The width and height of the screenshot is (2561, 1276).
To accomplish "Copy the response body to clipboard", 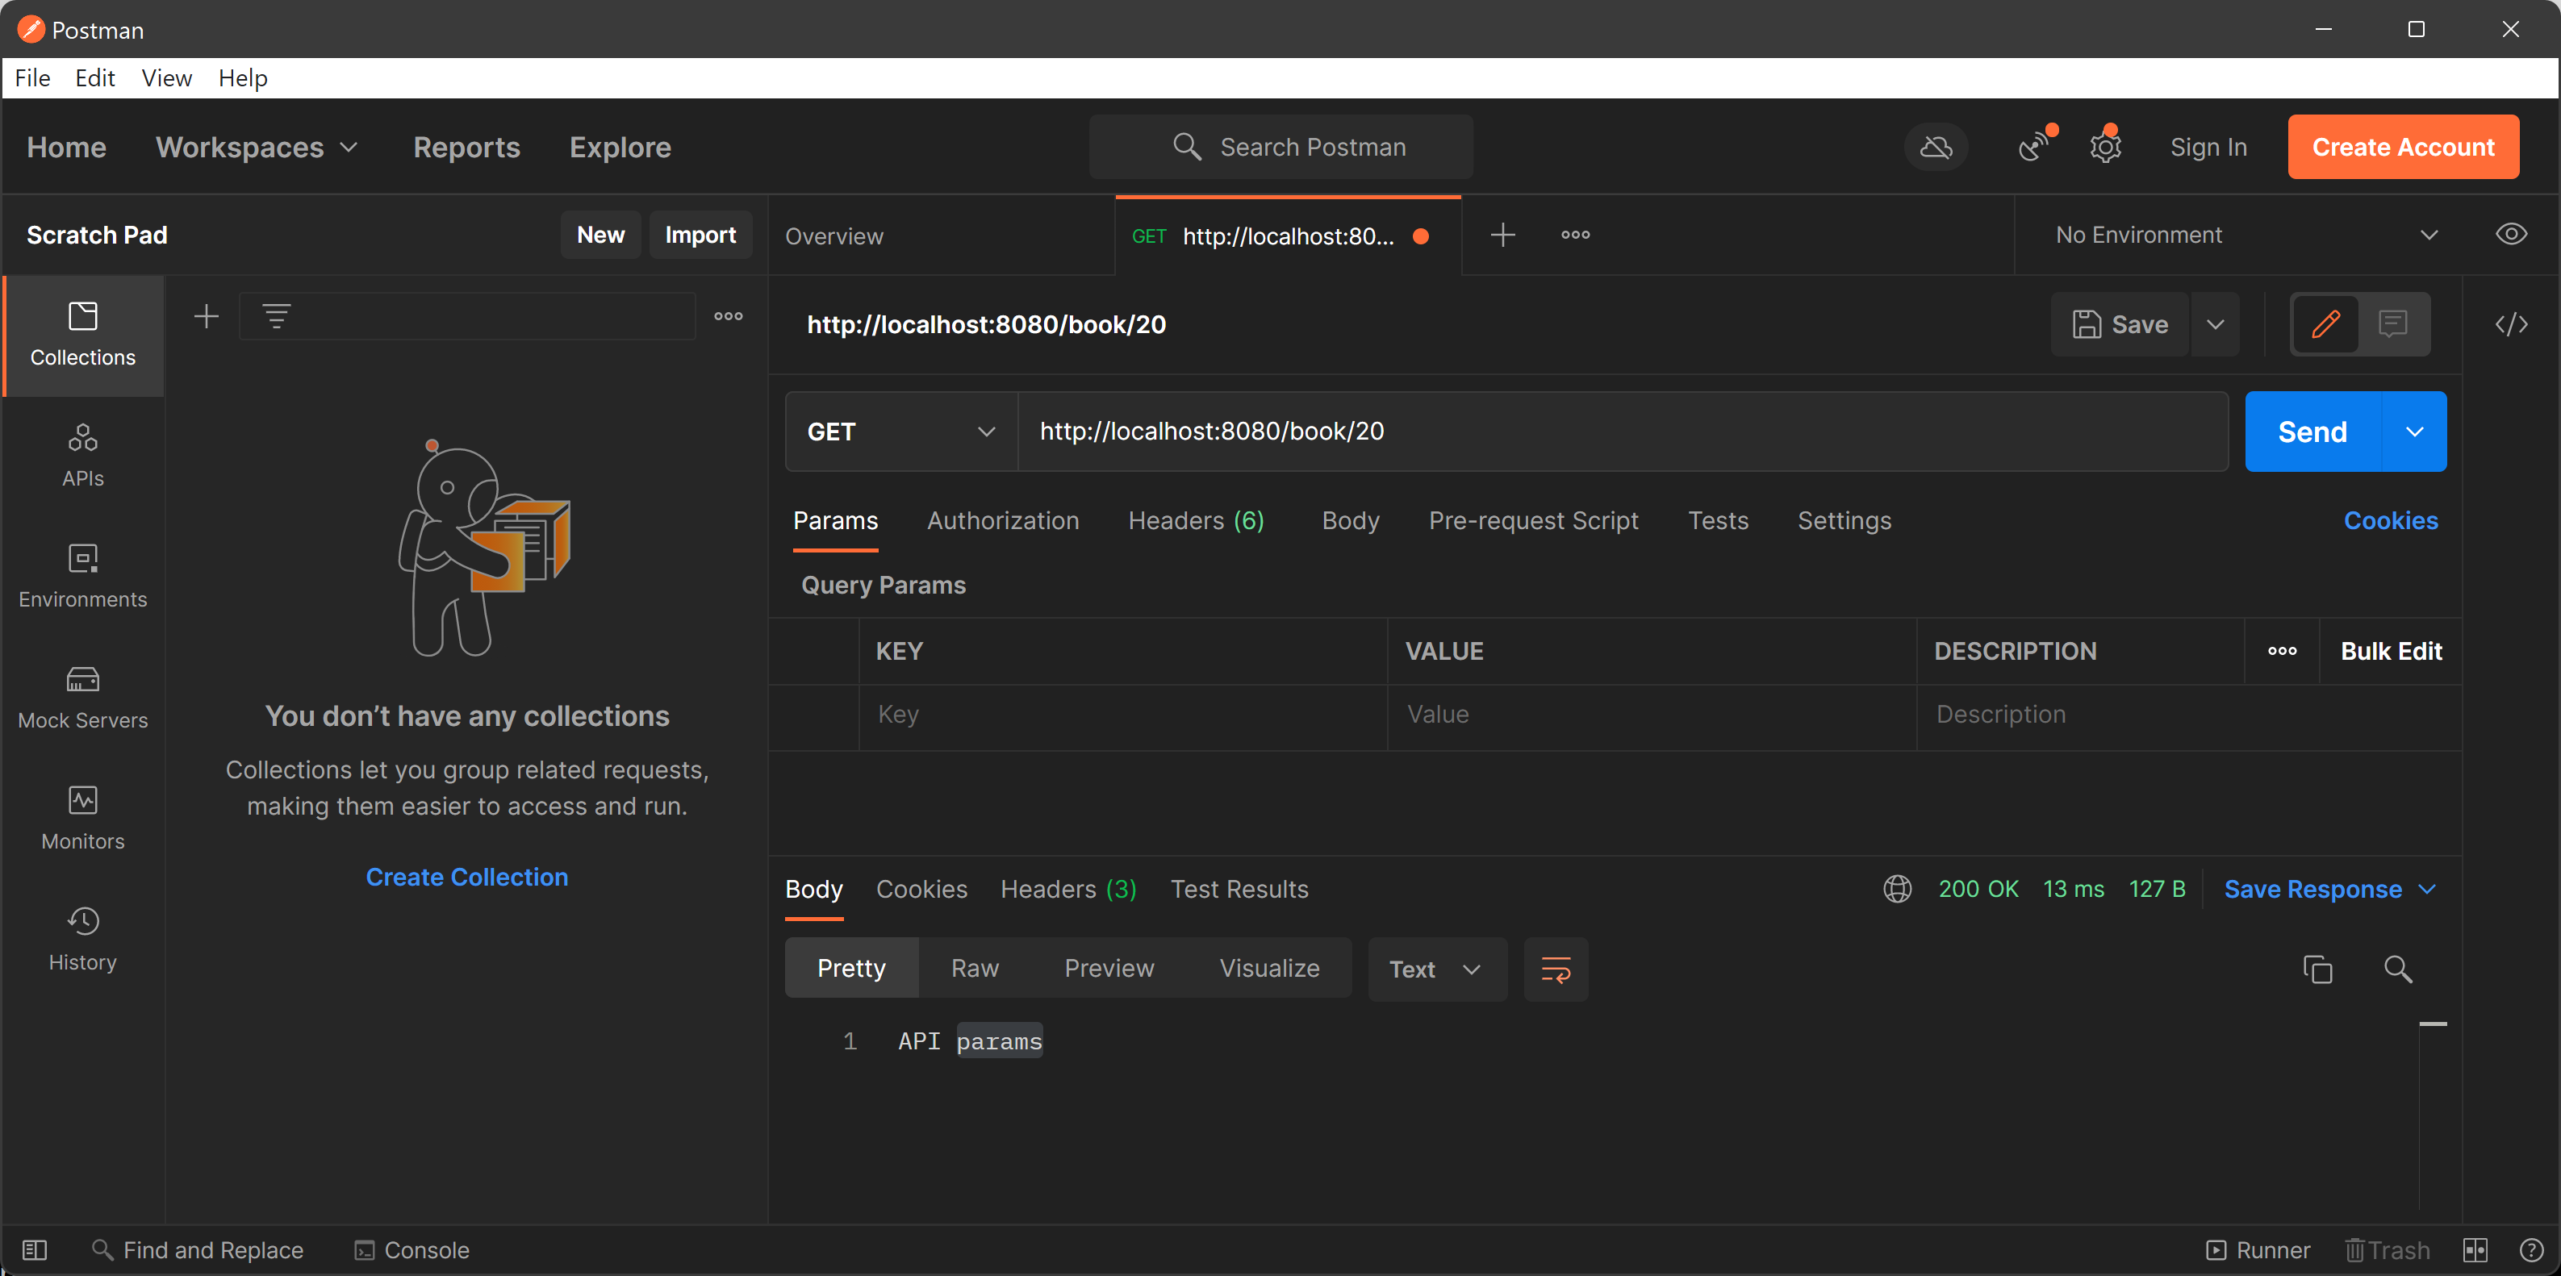I will (x=2317, y=969).
